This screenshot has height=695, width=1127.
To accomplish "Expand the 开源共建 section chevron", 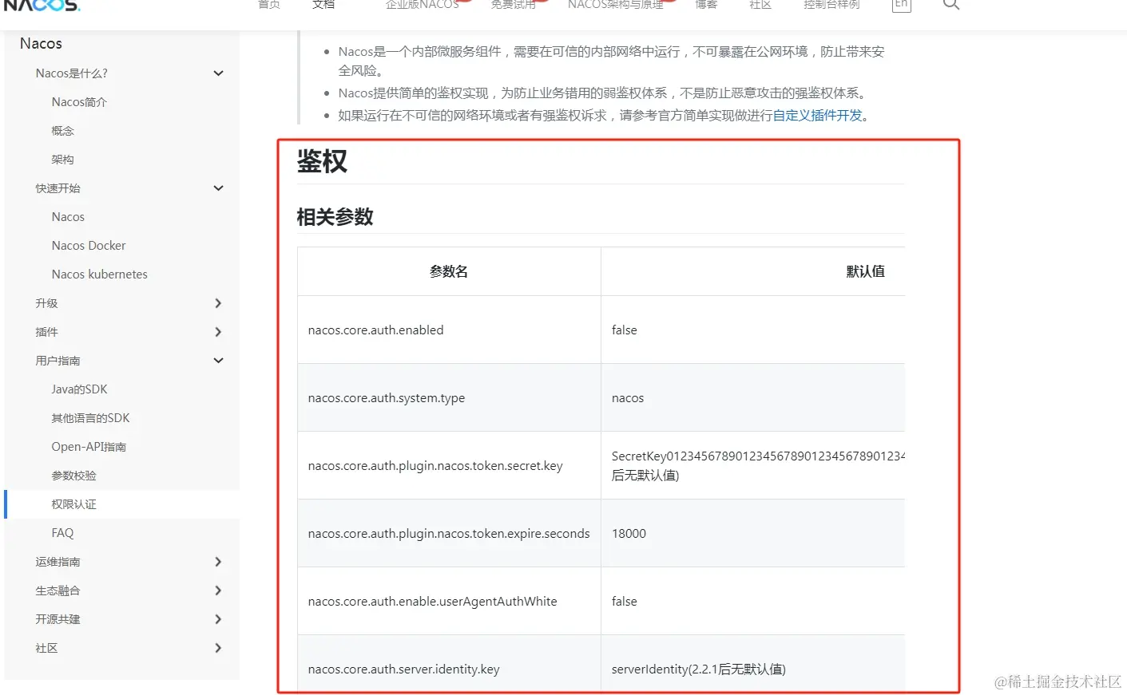I will click(x=218, y=619).
